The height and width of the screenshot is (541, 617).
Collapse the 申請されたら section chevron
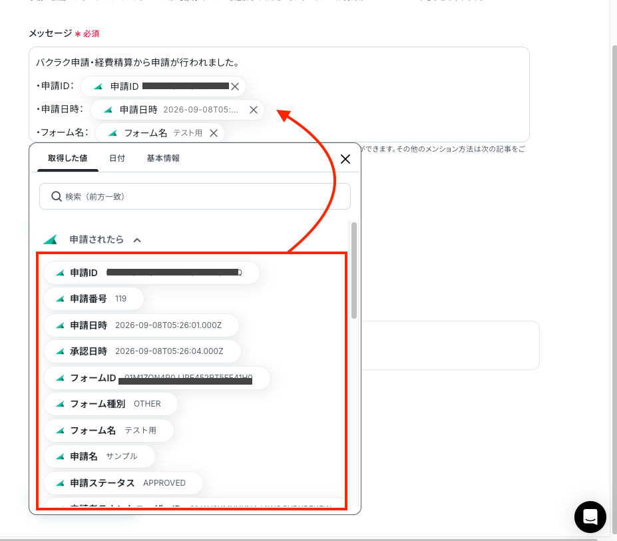point(137,240)
